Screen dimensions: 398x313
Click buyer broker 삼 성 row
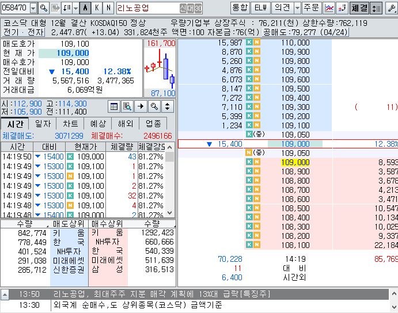107,269
